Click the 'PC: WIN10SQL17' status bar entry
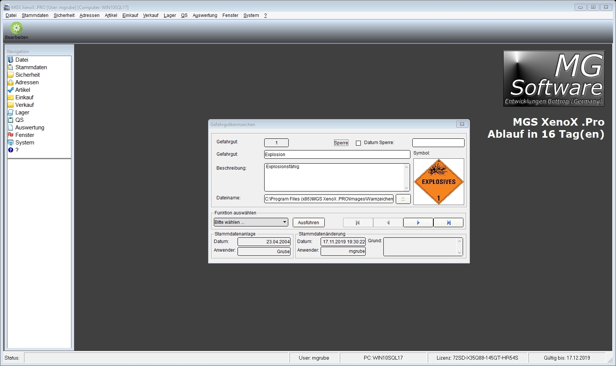The width and height of the screenshot is (616, 366). click(383, 358)
